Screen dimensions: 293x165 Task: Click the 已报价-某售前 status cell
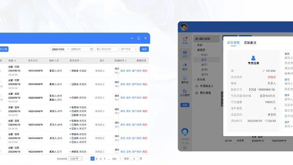pyautogui.click(x=78, y=98)
